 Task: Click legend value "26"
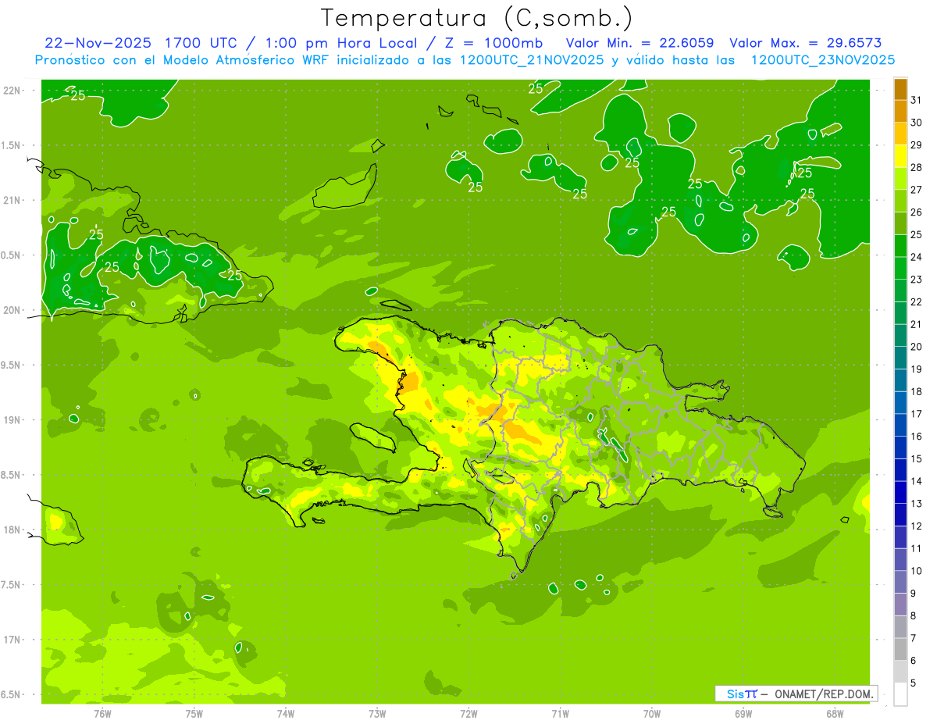(x=917, y=212)
